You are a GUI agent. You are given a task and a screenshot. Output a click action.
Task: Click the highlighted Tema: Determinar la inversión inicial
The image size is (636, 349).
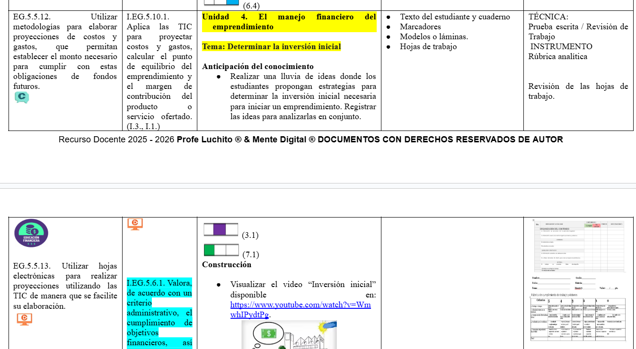tap(271, 46)
